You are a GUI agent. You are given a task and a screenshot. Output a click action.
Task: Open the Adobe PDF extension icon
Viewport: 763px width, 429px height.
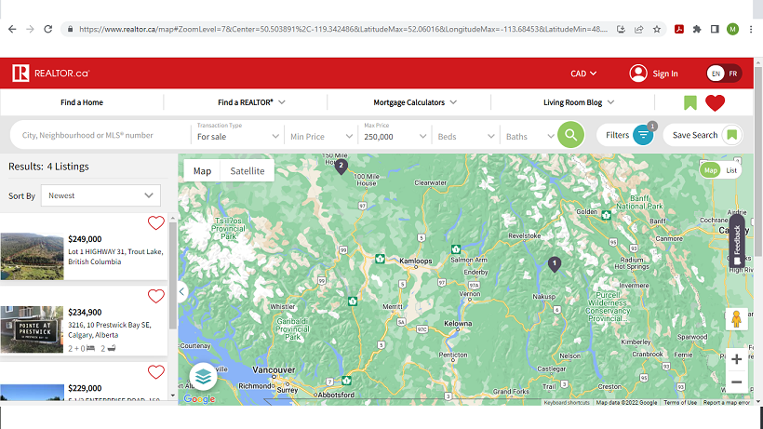(679, 29)
